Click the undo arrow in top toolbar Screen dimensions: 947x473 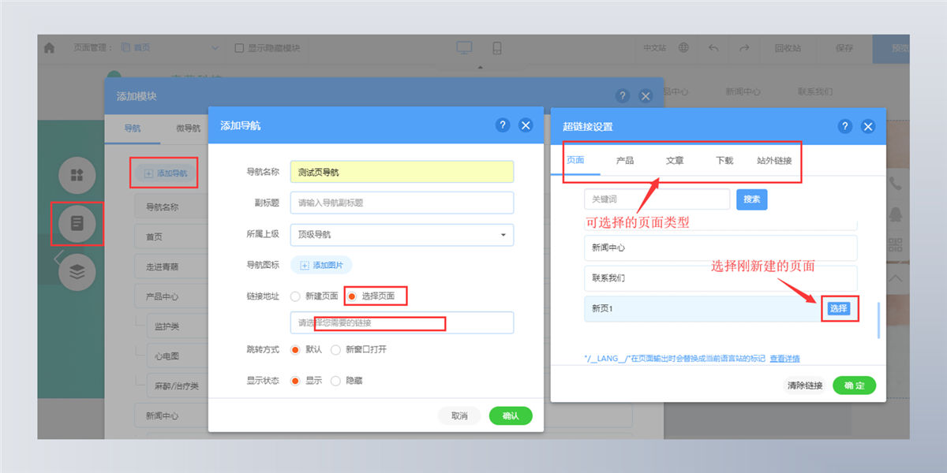pos(713,48)
